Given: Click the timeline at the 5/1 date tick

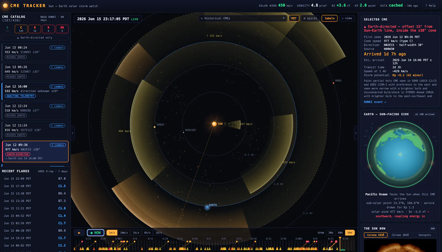Looking at the screenshot, I should (x=209, y=239).
